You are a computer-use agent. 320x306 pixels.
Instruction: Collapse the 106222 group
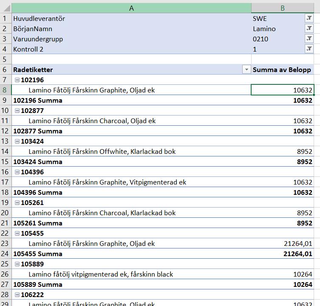pyautogui.click(x=17, y=295)
